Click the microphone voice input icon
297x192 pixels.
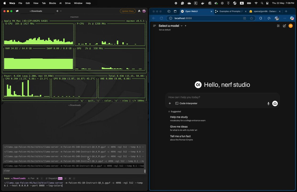pos(268,103)
